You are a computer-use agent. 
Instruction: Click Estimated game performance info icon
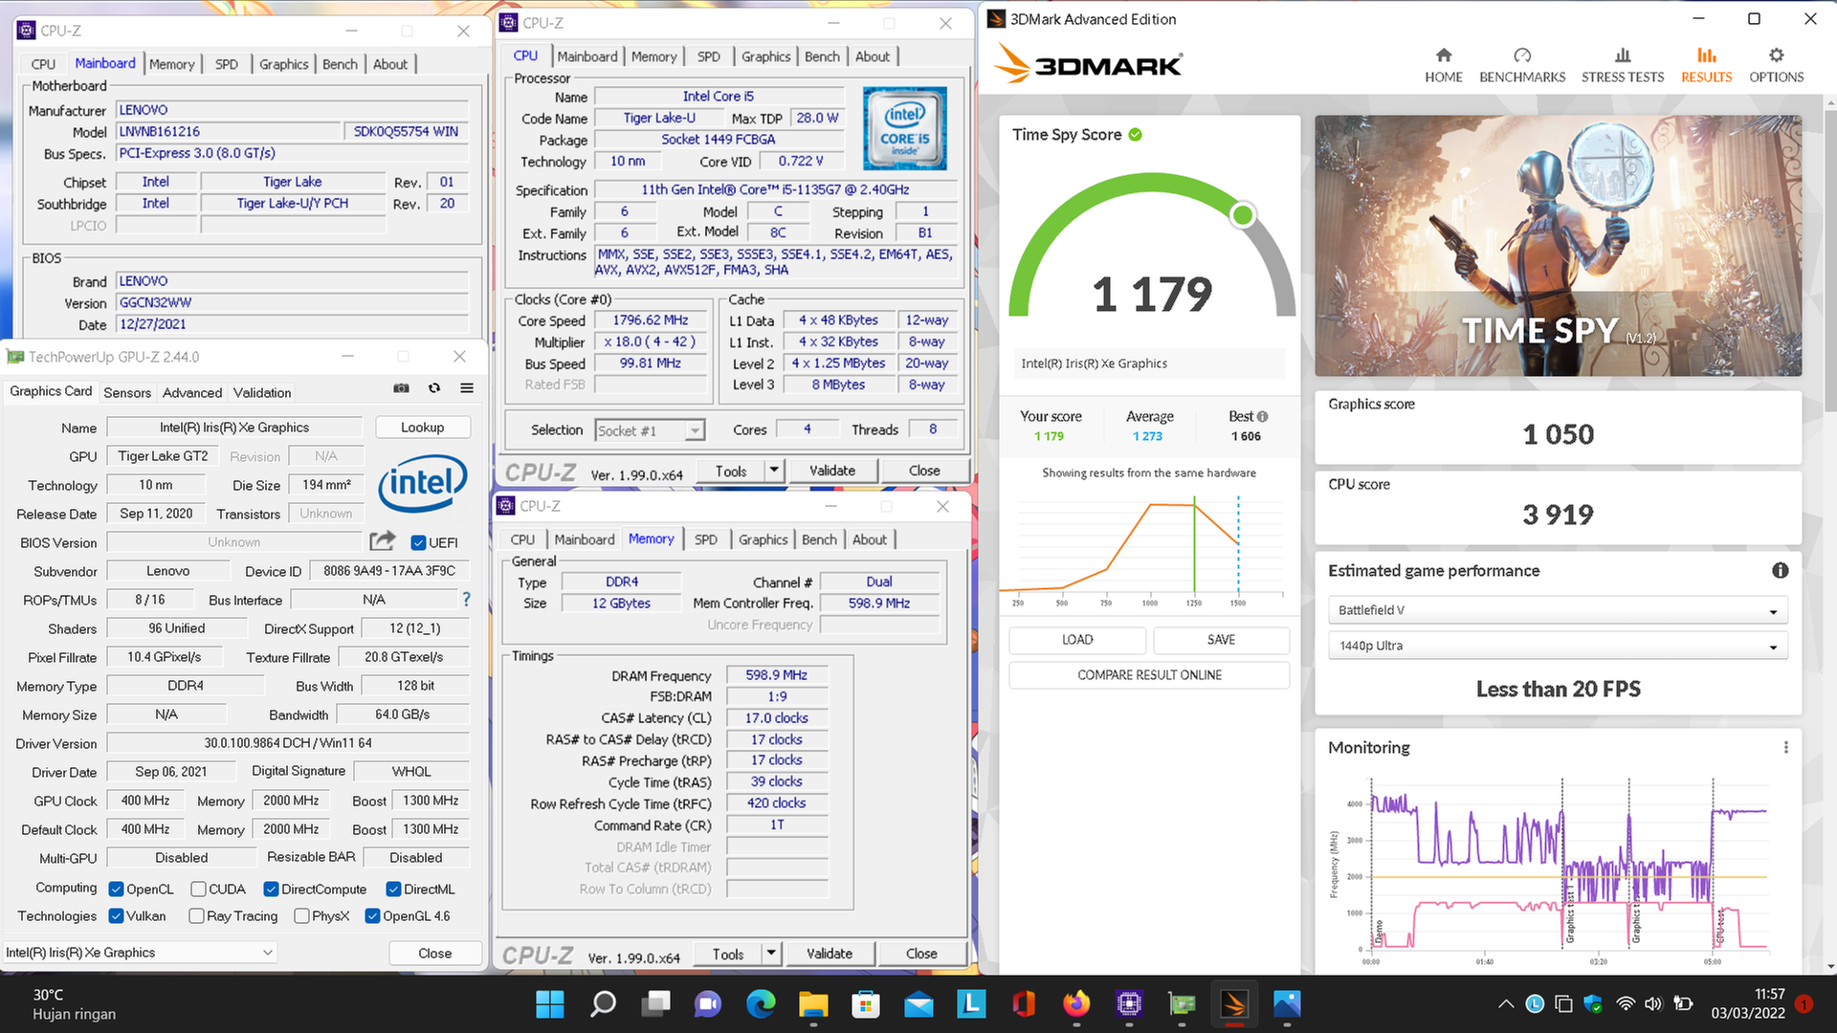1780,570
